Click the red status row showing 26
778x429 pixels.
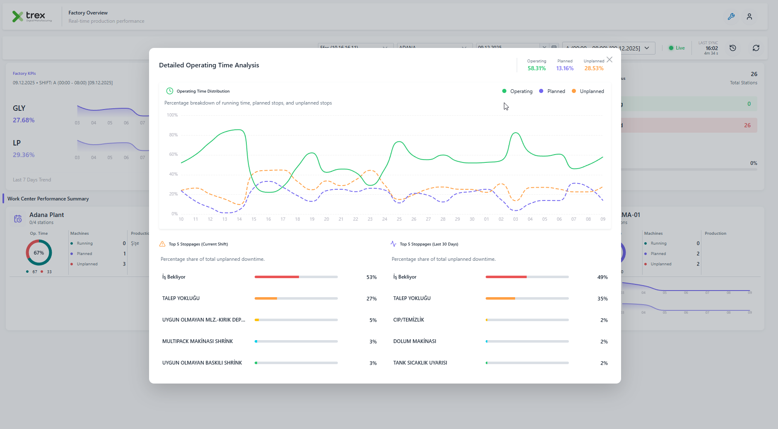(689, 125)
